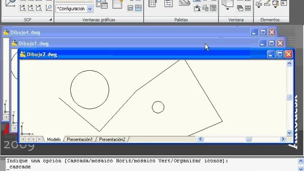Click the new viewport icon with yellow star
Screen dimensions: 304x171
coord(118,4)
